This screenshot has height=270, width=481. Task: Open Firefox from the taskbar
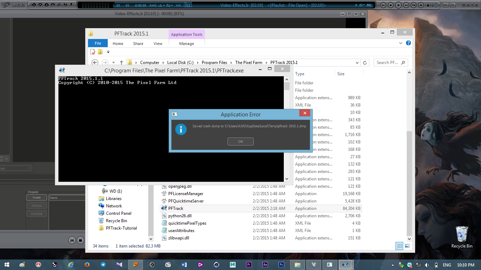[x=87, y=265]
